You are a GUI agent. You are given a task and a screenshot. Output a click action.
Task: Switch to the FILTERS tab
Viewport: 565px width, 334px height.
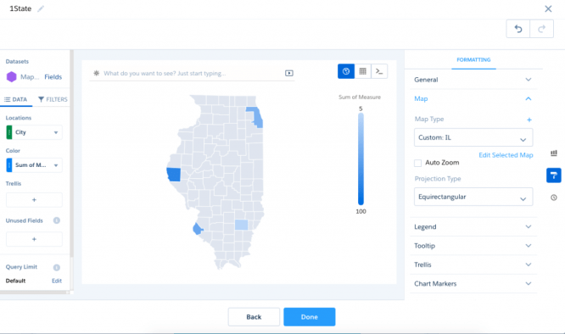(x=53, y=99)
